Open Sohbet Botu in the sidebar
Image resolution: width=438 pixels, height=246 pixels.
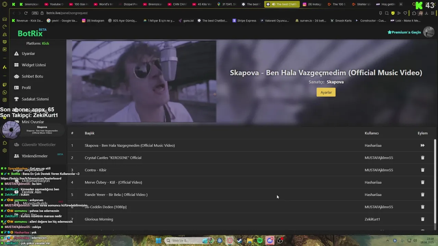32,76
